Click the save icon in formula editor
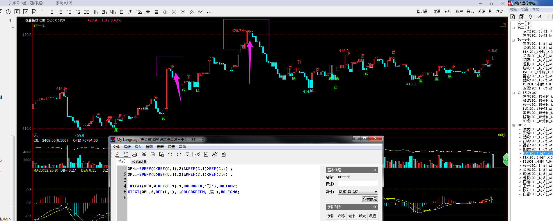Image resolution: width=553 pixels, height=221 pixels. 126,154
